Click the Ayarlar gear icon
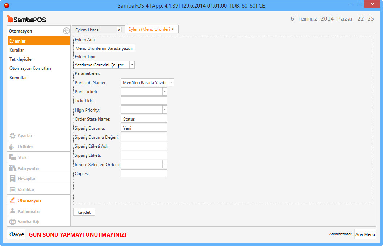 12,136
